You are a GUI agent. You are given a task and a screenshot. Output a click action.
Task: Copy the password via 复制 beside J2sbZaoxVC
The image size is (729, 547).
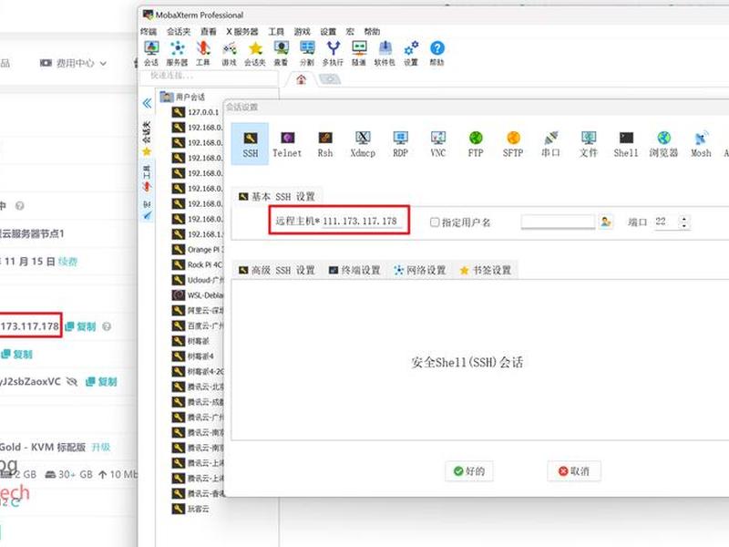pyautogui.click(x=101, y=382)
